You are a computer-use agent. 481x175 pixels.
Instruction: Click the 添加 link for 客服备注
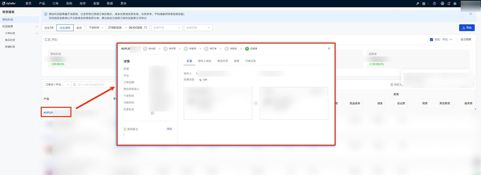click(x=169, y=129)
